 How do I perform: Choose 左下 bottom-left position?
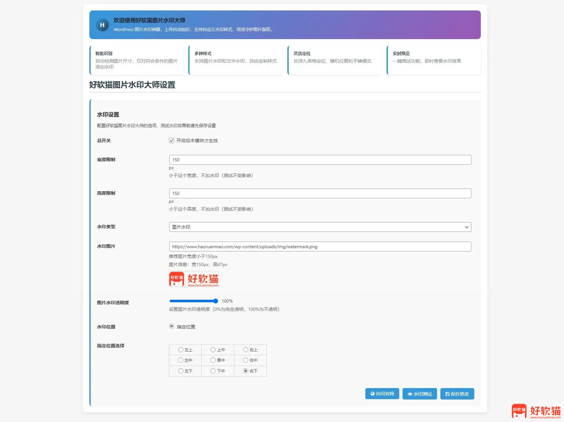point(181,371)
